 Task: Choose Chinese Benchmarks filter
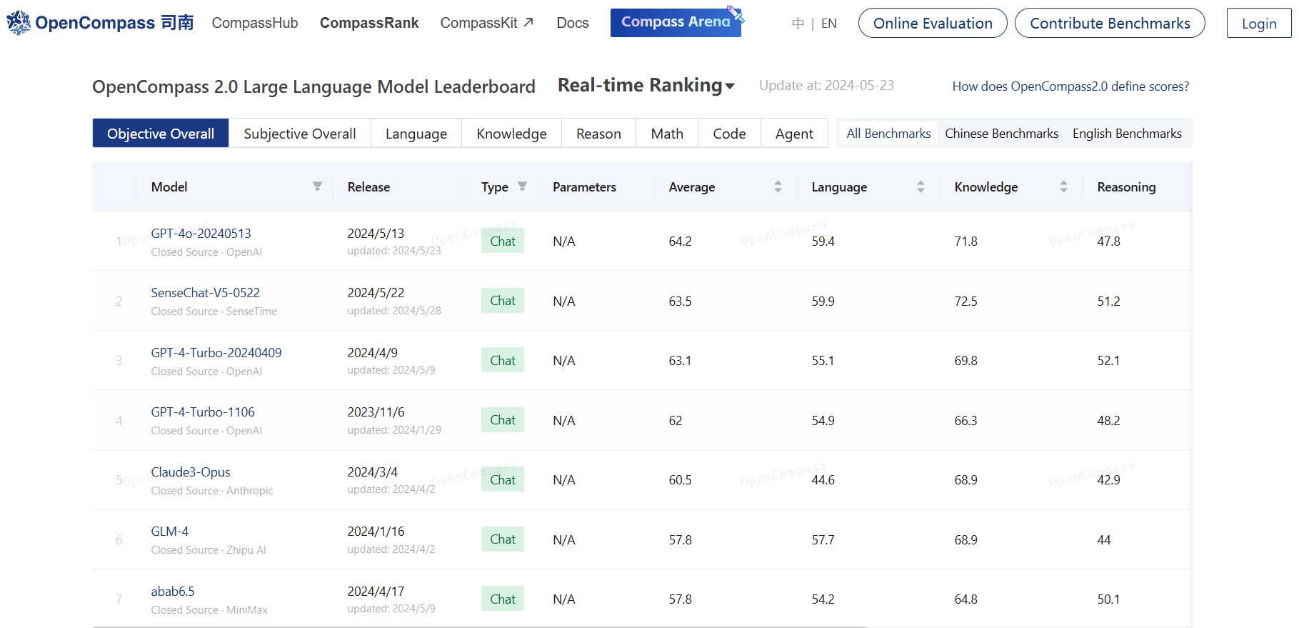coord(1001,134)
